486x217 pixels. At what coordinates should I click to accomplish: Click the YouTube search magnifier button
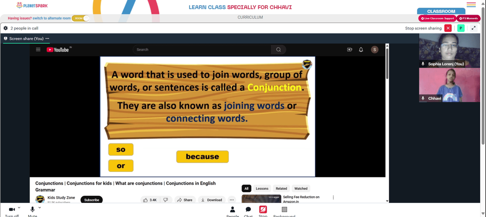coord(278,49)
